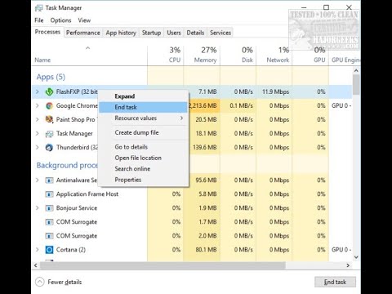Select the Processes tab
The image size is (392, 294).
tap(47, 32)
